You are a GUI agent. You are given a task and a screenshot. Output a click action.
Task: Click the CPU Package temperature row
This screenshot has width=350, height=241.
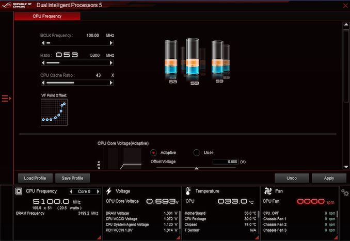(220, 219)
